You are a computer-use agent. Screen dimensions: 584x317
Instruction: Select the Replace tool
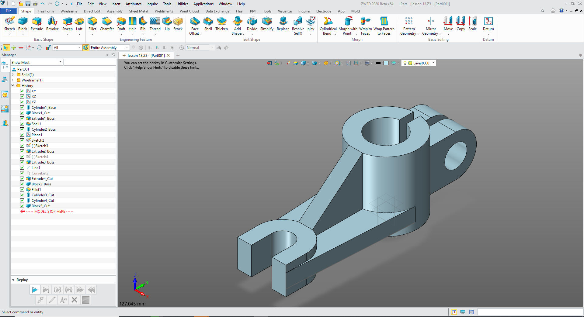tap(283, 24)
